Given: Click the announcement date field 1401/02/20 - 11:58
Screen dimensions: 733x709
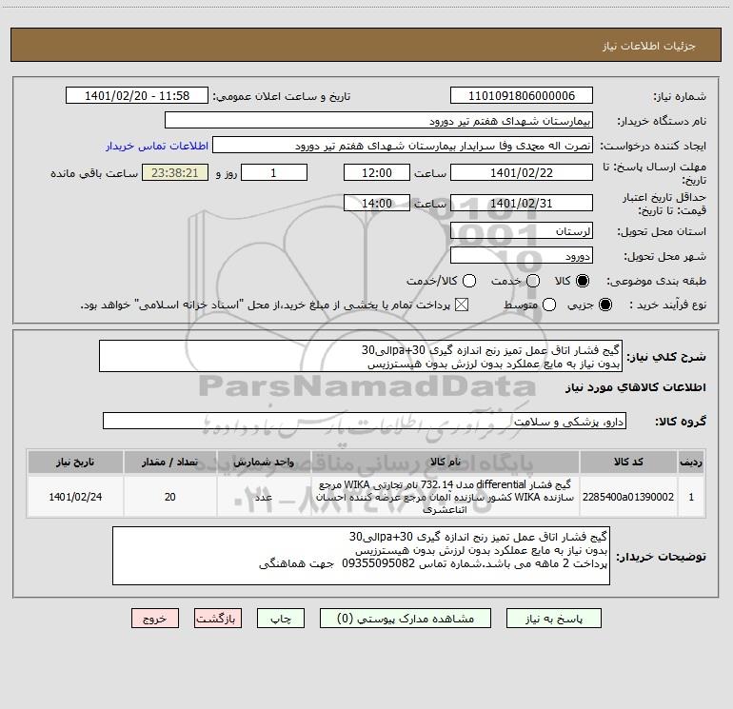Looking at the screenshot, I should tap(137, 95).
